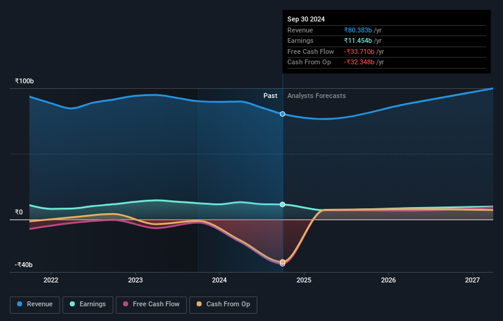This screenshot has height=321, width=503.
Task: Click the Revenue row label in tooltip
Action: click(300, 30)
